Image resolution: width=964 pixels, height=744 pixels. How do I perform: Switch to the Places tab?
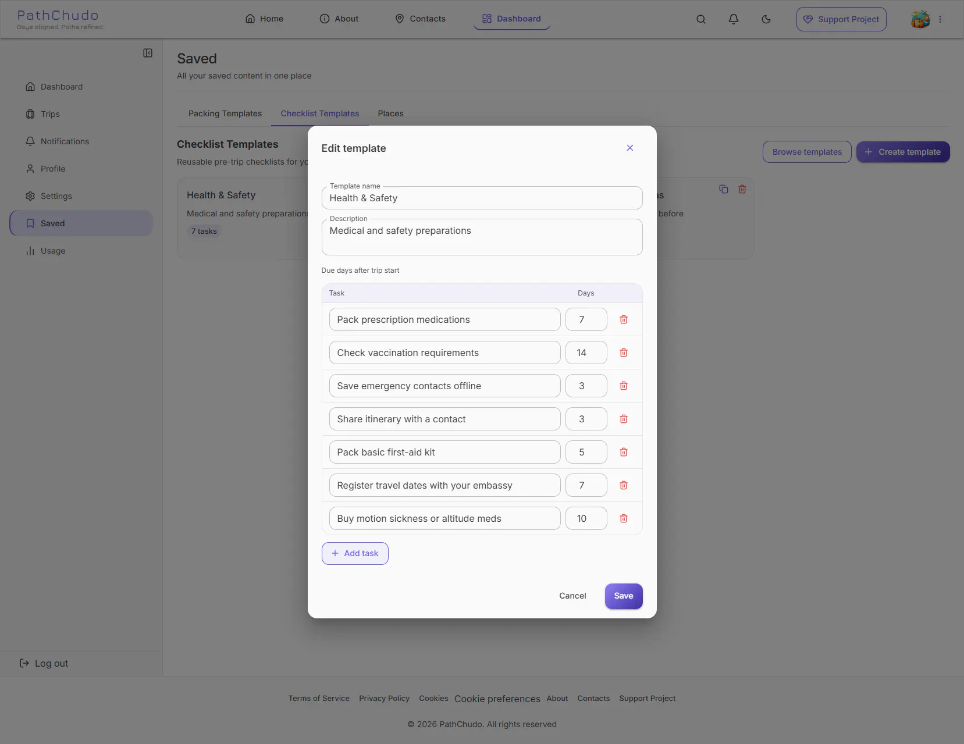click(390, 113)
